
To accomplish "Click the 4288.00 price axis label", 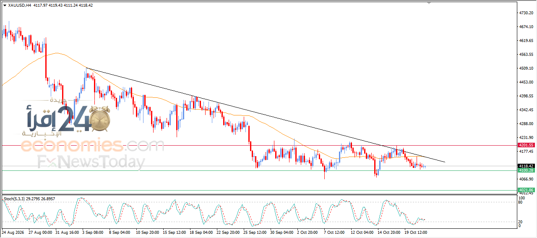I will 527,124.
